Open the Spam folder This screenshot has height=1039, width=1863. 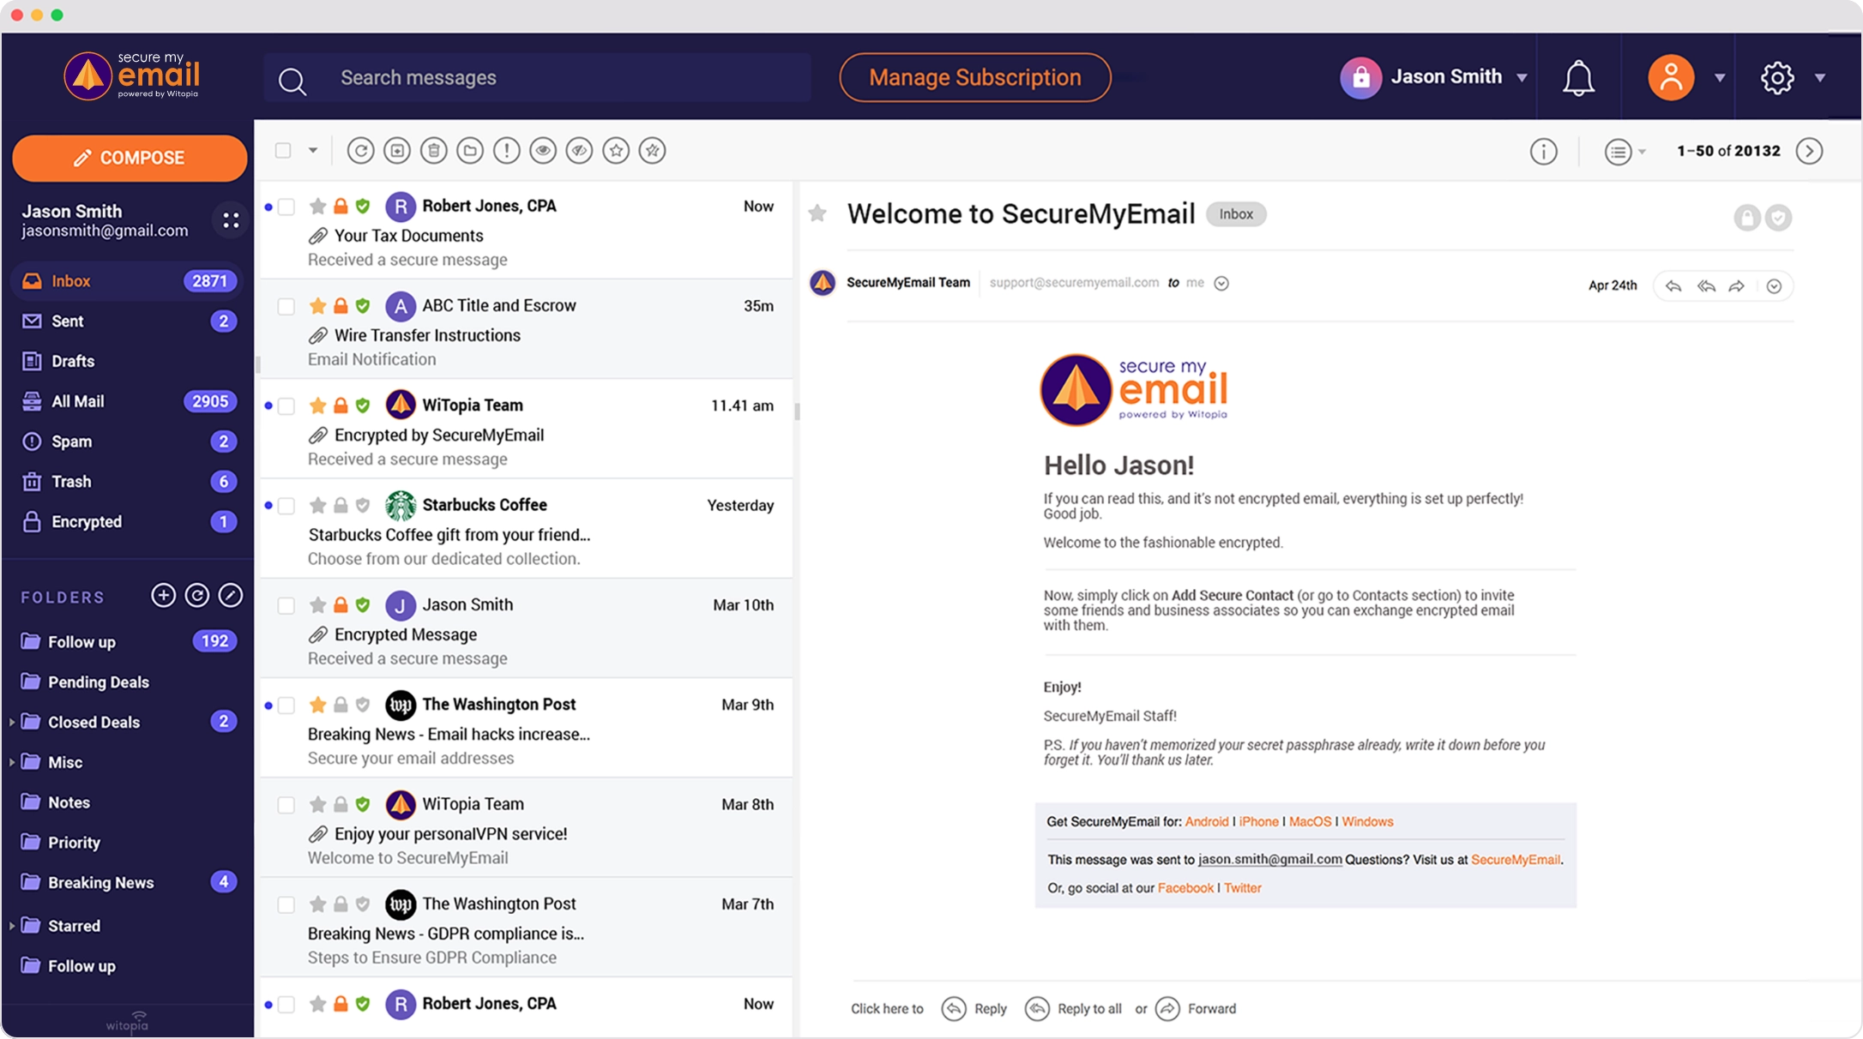pyautogui.click(x=70, y=441)
